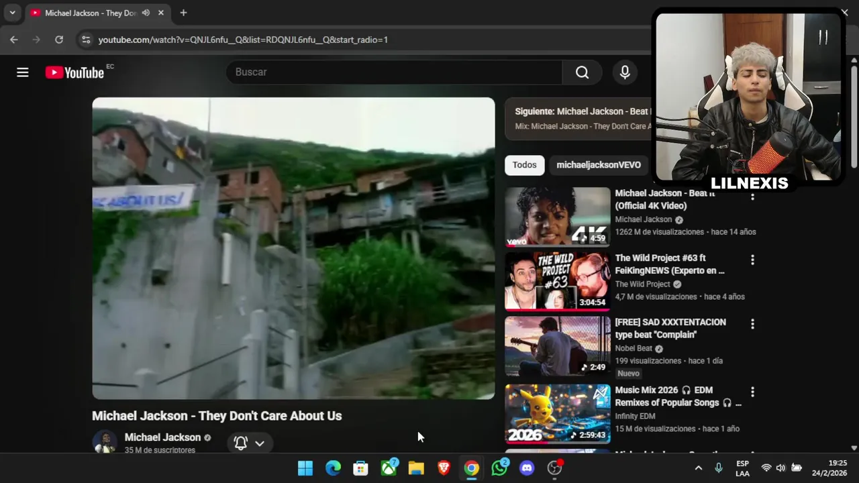Open the SAD XXXTENTACION type beat thumbnail
Image resolution: width=859 pixels, height=483 pixels.
[558, 346]
